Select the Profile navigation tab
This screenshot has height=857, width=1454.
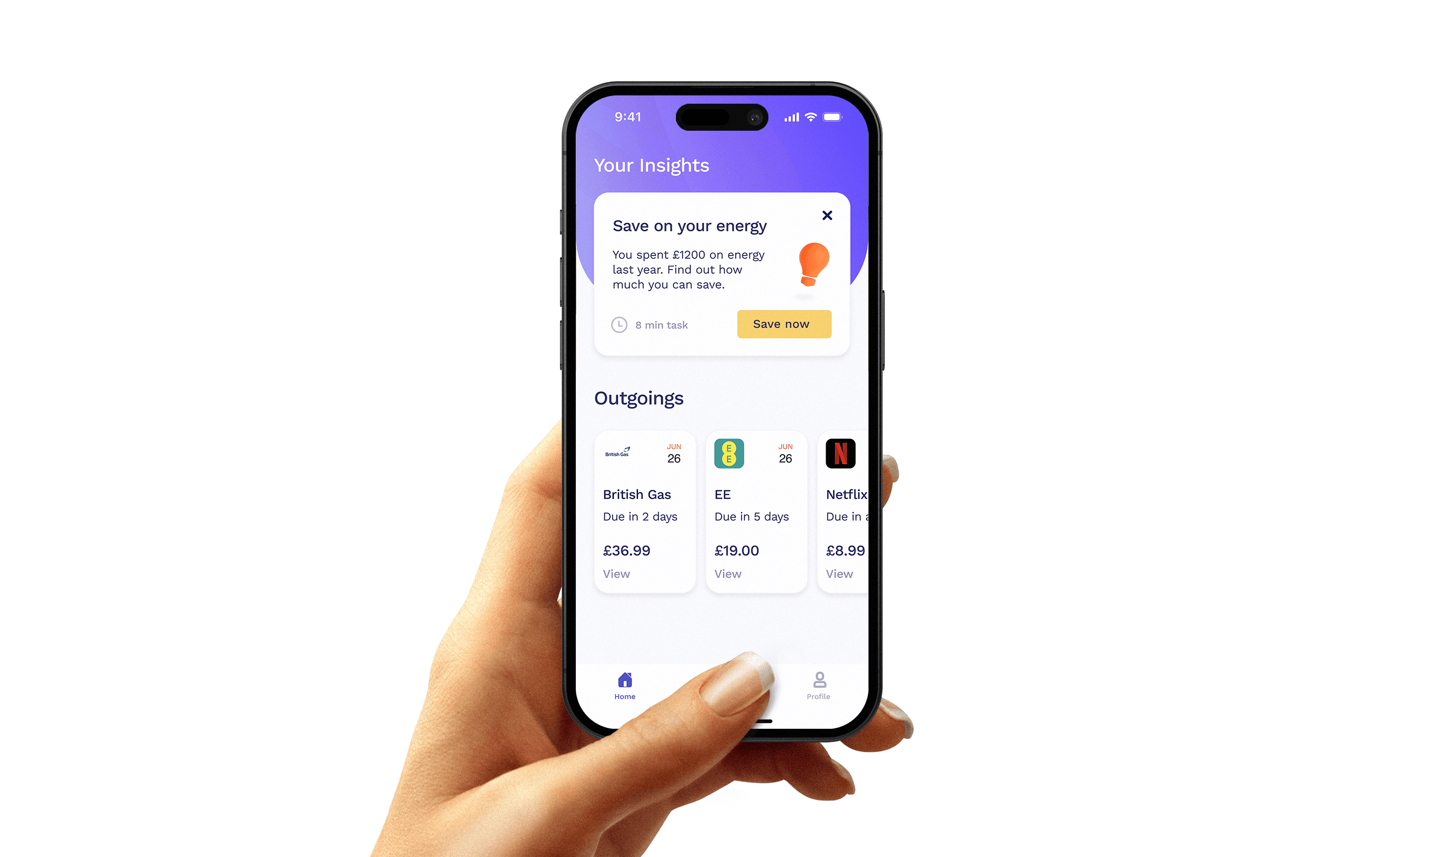[816, 685]
